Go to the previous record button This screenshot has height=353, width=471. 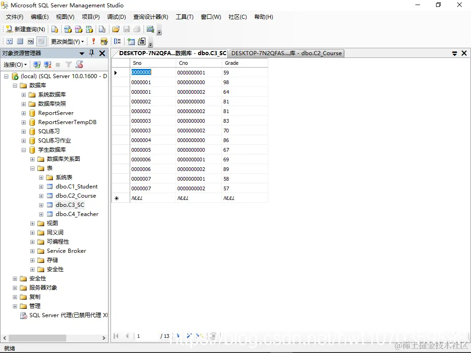[127, 336]
